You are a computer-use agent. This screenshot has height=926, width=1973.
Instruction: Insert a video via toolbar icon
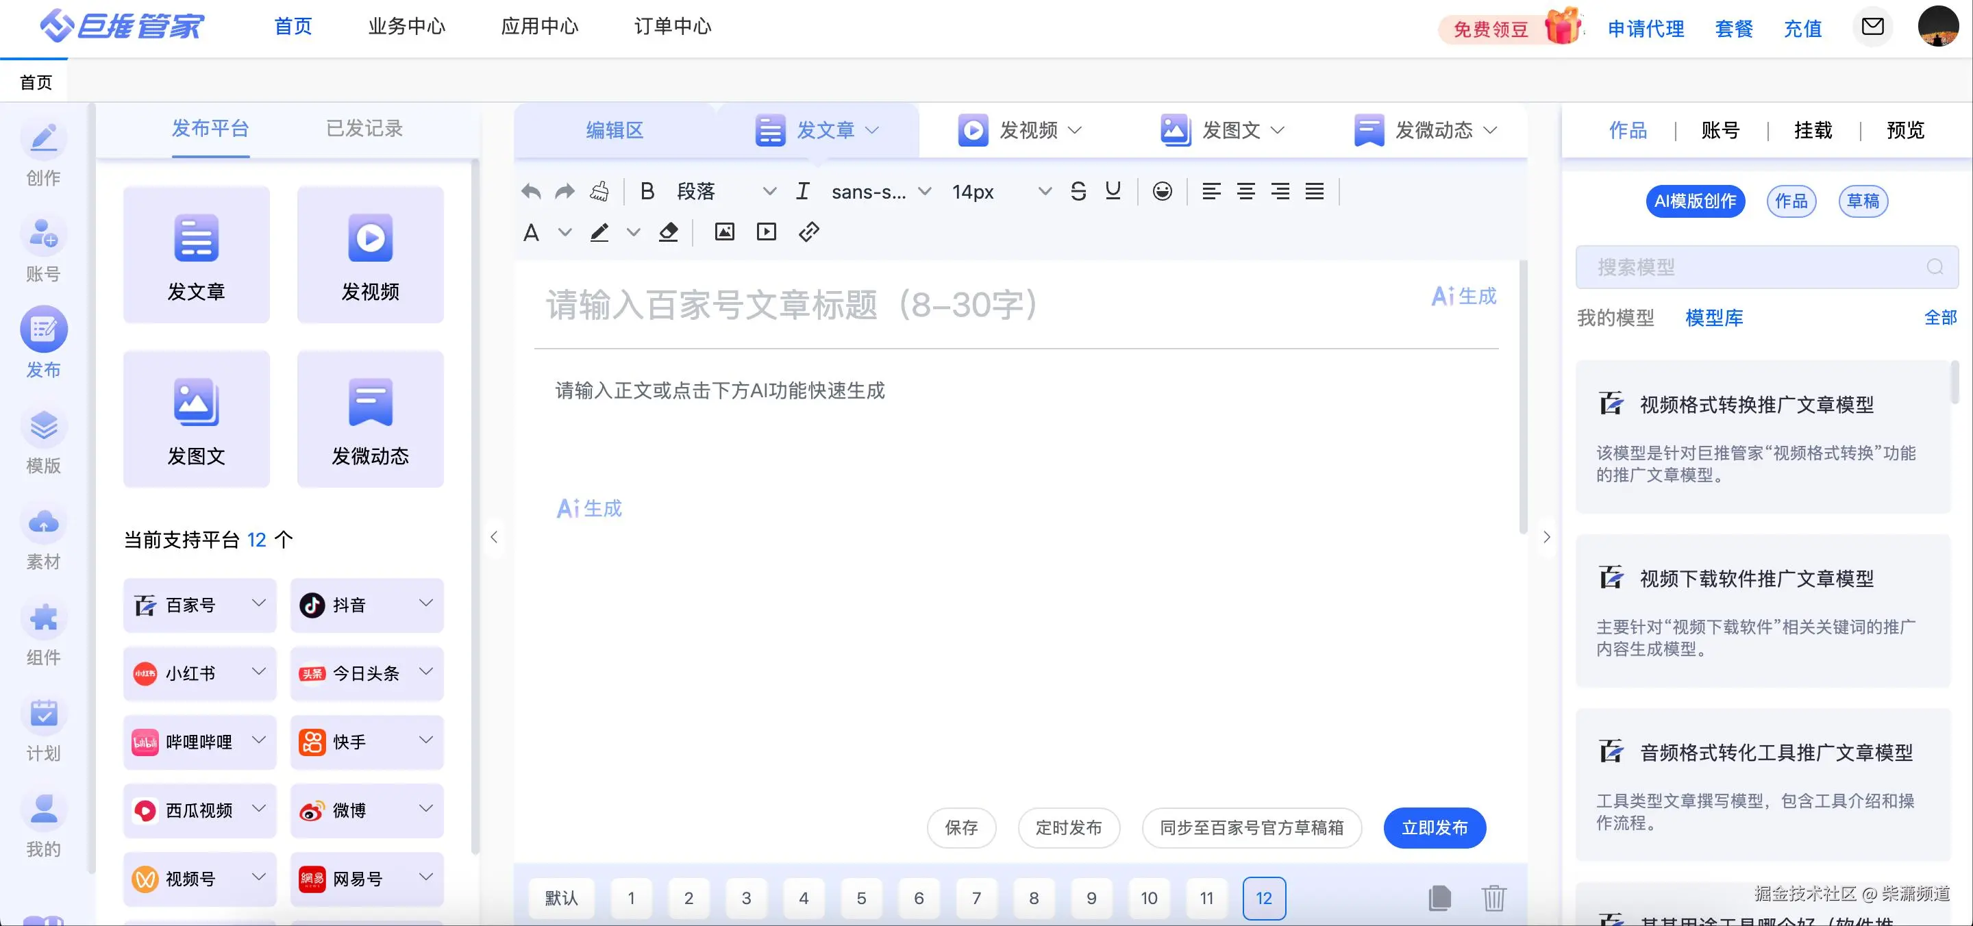(x=766, y=232)
